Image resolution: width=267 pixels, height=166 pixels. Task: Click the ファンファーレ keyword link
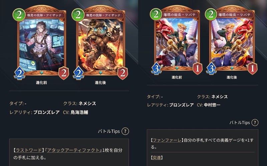[167, 140]
